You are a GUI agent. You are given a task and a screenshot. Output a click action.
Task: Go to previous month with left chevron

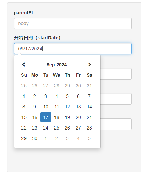tap(23, 65)
